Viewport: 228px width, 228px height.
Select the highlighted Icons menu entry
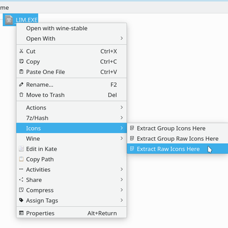click(71, 128)
